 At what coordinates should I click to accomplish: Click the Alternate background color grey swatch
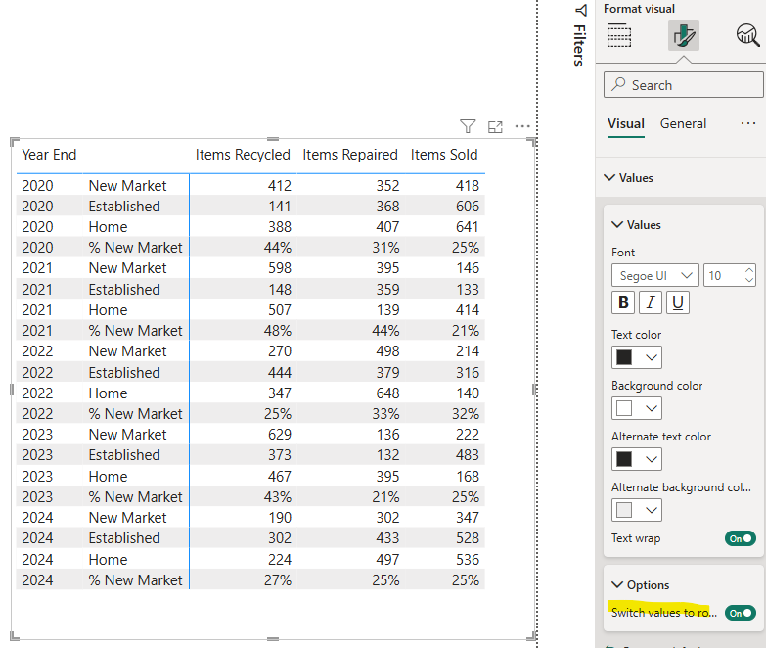[x=624, y=510]
